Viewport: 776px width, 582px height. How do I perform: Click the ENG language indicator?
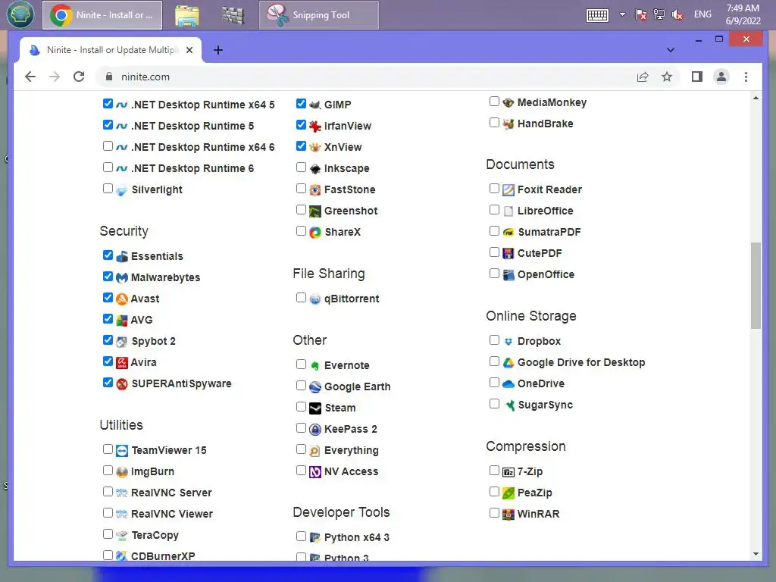pos(702,14)
